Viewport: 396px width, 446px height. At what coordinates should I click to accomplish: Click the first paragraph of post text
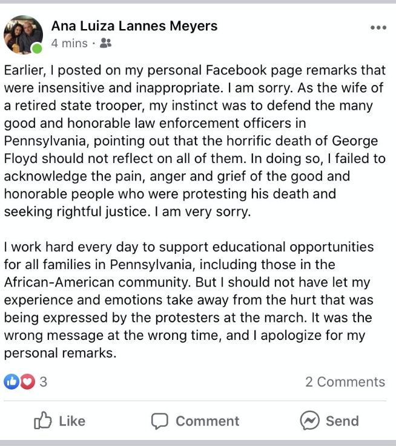[x=195, y=141]
